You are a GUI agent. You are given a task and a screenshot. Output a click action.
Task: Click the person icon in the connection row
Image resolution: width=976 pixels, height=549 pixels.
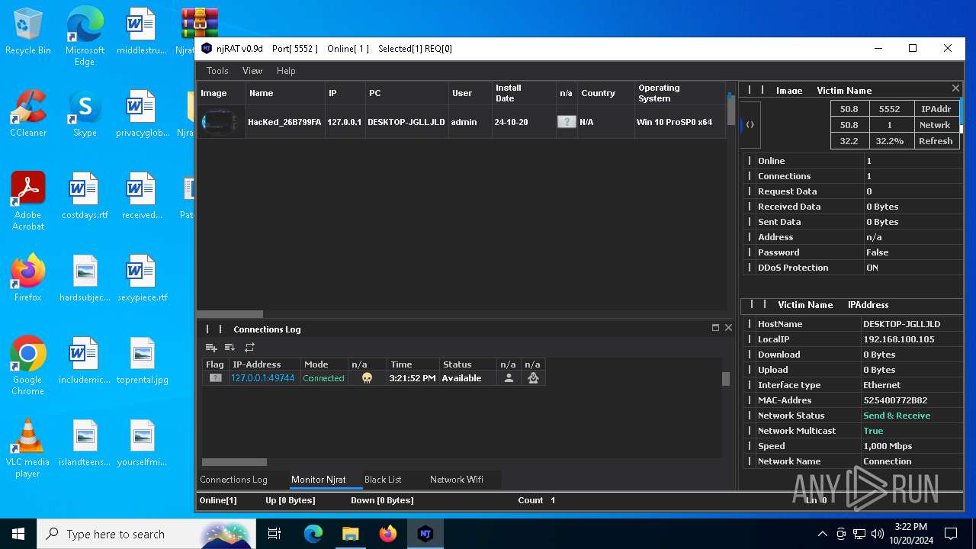pos(509,378)
